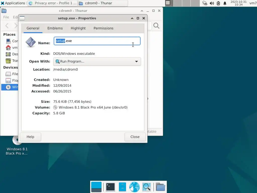Click the Thunar title bar folder icon
Screen dimensions: 257x193
pos(4,11)
